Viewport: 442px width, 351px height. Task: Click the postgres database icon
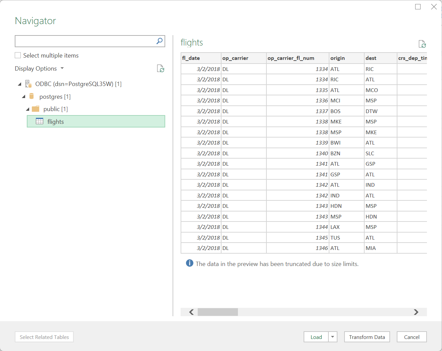point(31,96)
